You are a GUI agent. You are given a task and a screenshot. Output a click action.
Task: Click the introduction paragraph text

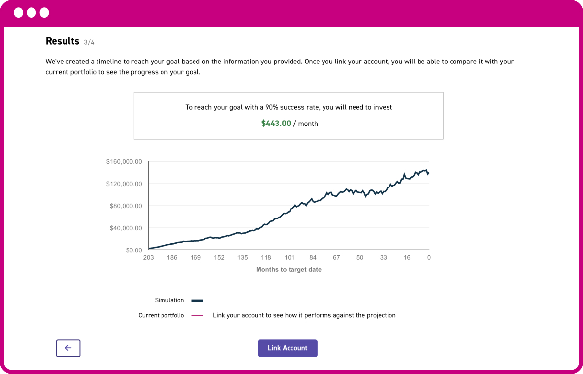click(280, 67)
